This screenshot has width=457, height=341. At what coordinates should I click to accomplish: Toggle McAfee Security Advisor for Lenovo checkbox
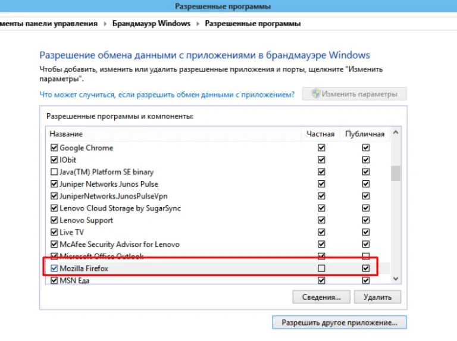tap(54, 244)
